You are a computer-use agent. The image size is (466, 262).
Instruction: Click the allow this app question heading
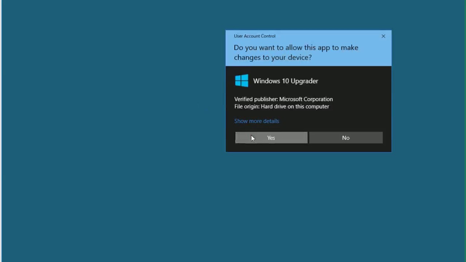(x=296, y=52)
